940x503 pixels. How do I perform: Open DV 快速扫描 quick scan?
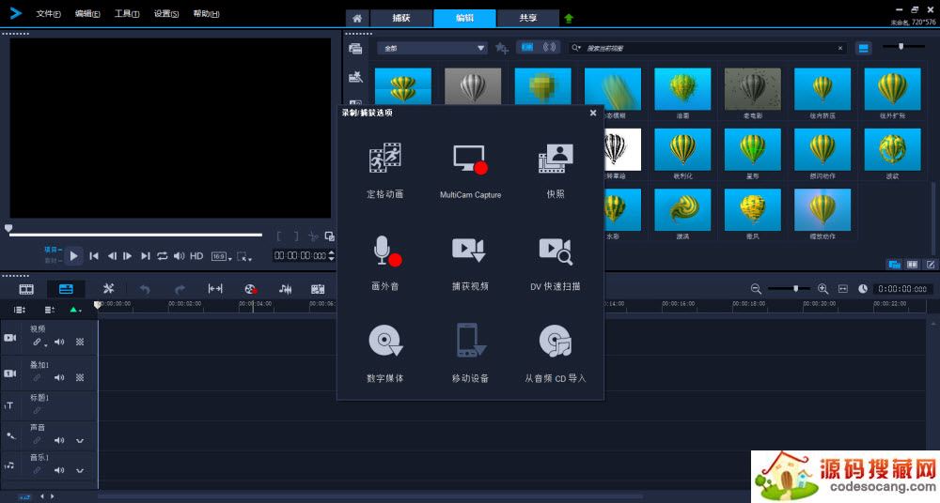(556, 250)
